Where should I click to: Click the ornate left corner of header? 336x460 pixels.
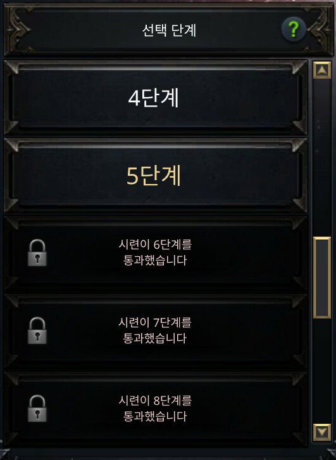18,29
